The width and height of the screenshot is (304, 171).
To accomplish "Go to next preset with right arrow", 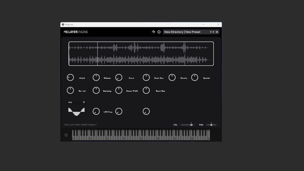I will (214, 32).
